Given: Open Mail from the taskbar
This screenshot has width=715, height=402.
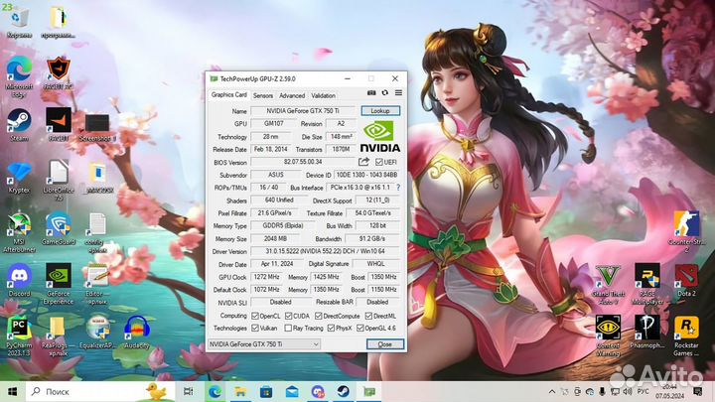Looking at the screenshot, I should point(292,391).
